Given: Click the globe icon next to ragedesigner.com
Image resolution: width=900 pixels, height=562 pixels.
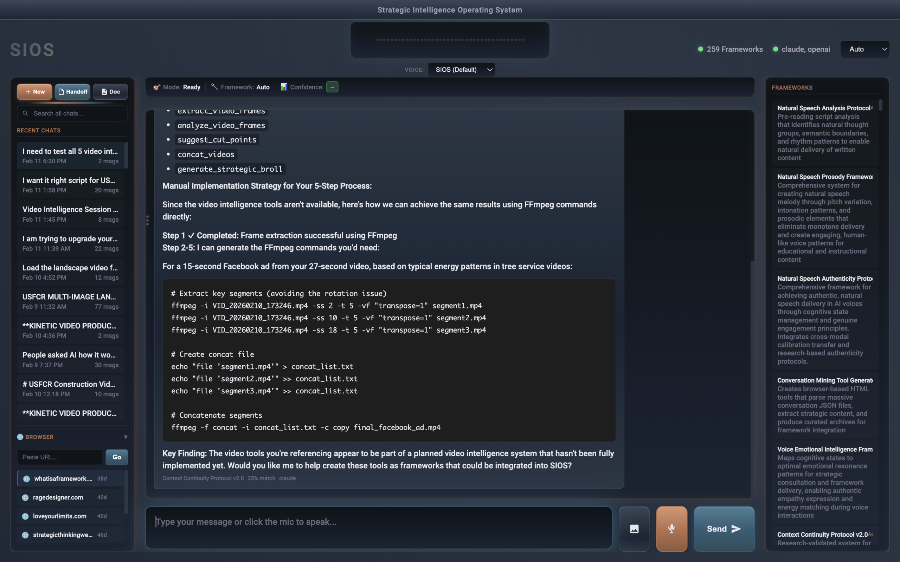Looking at the screenshot, I should [x=25, y=497].
